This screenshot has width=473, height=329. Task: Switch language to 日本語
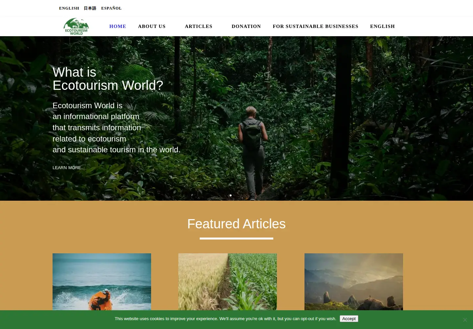[x=90, y=8]
